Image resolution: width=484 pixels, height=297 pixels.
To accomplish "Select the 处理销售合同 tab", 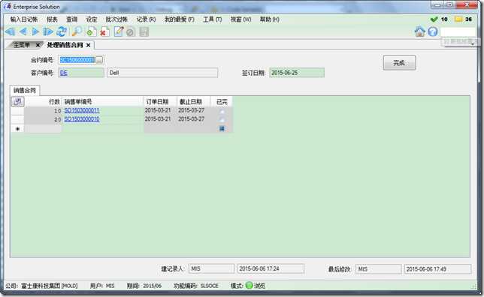I will click(65, 45).
